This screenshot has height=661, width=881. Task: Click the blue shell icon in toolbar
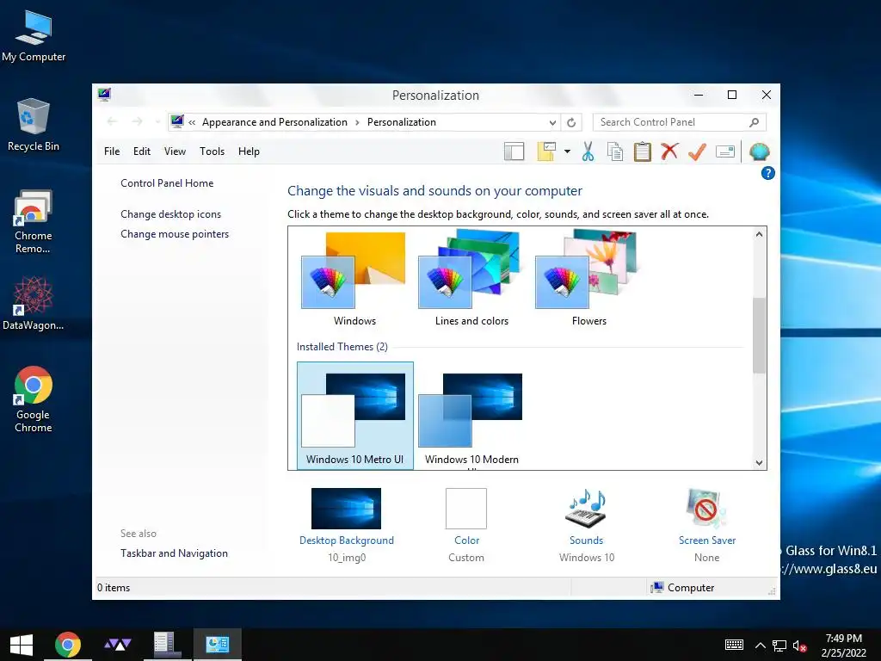(x=759, y=151)
